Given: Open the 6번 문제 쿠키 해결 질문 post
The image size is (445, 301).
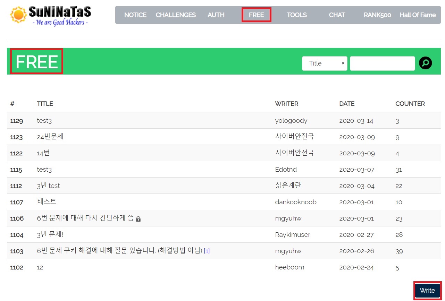Looking at the screenshot, I should (119, 251).
